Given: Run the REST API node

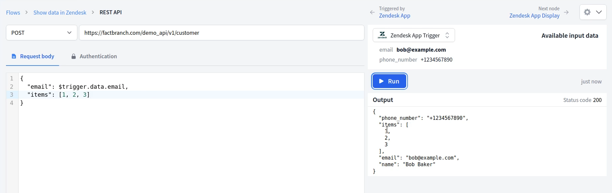Looking at the screenshot, I should click(389, 81).
